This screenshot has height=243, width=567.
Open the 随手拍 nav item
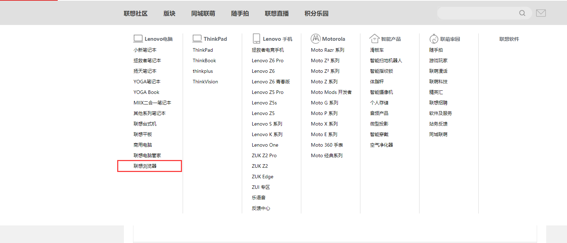240,13
